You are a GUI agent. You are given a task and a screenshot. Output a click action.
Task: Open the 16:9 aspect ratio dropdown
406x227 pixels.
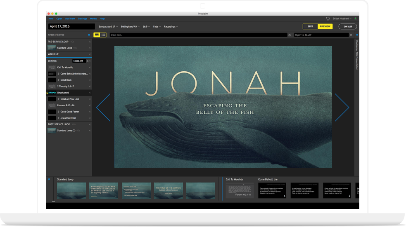click(146, 27)
